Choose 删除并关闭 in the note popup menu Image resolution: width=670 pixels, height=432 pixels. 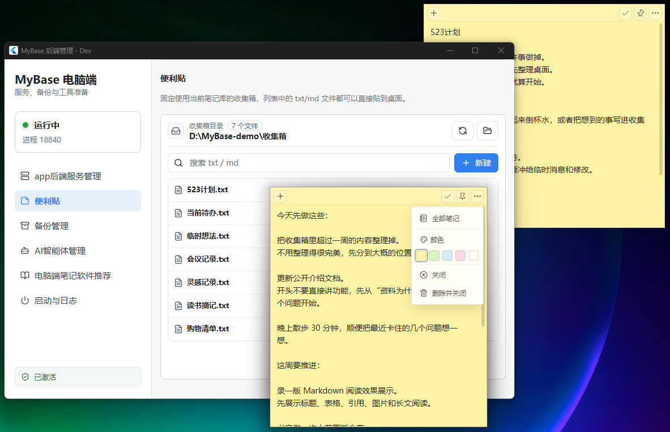pyautogui.click(x=447, y=293)
